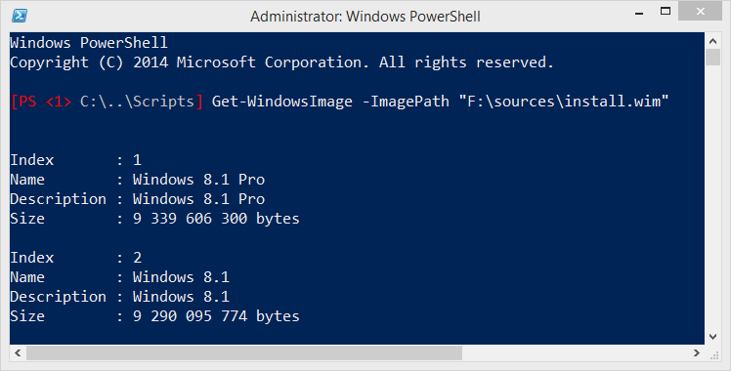731x371 pixels.
Task: Click the "F:\sources\install.wim" path string
Action: (x=564, y=102)
